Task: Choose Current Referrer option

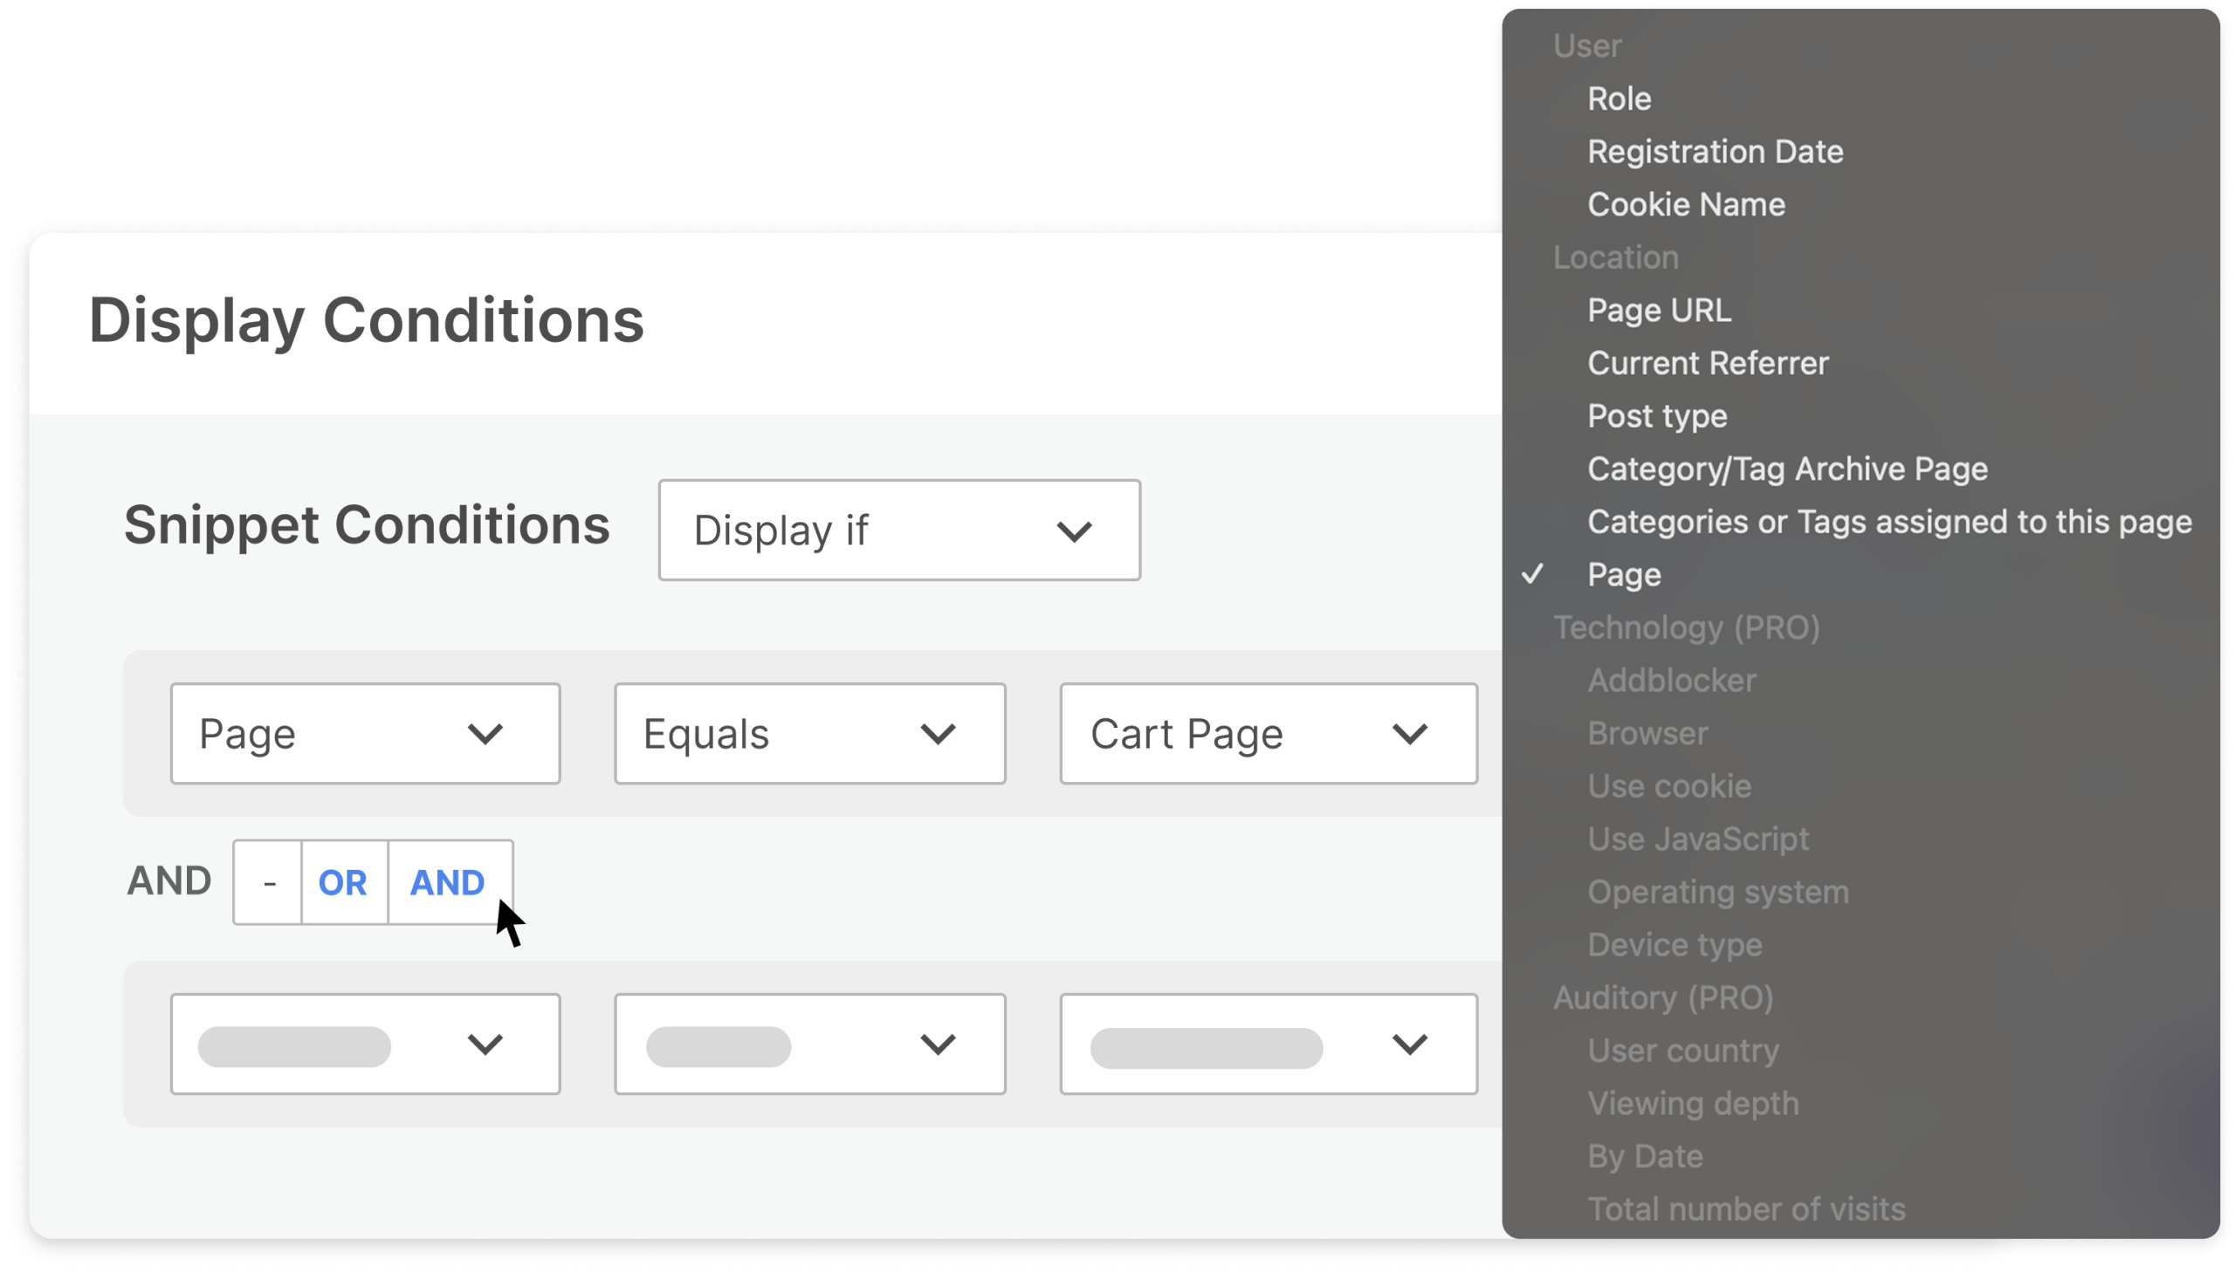Action: [1707, 363]
